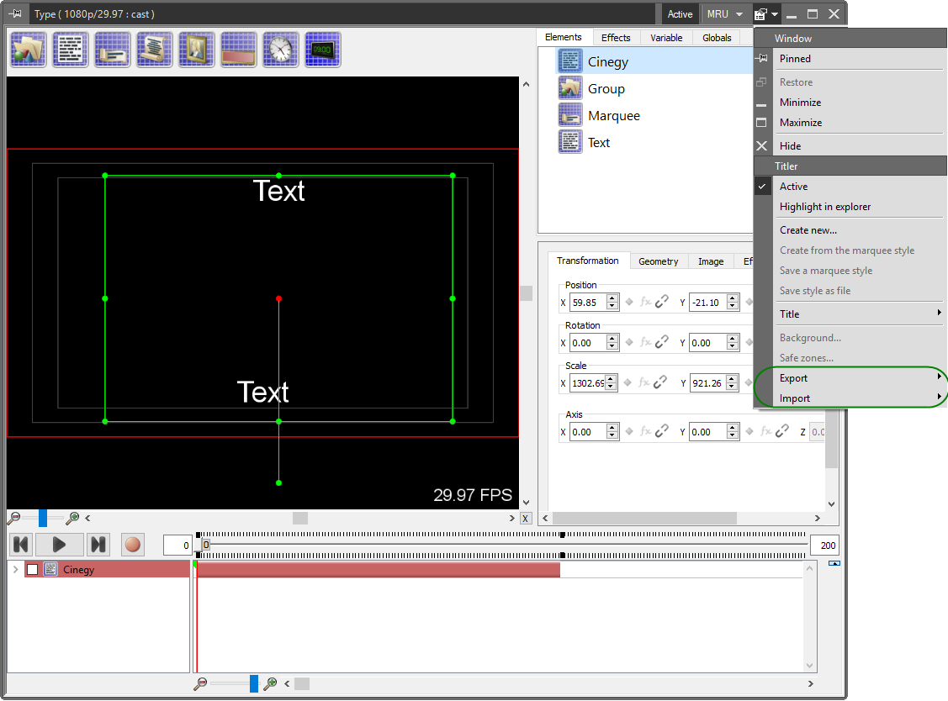The height and width of the screenshot is (701, 948).
Task: Click the current frame field showing 0
Action: [x=177, y=546]
